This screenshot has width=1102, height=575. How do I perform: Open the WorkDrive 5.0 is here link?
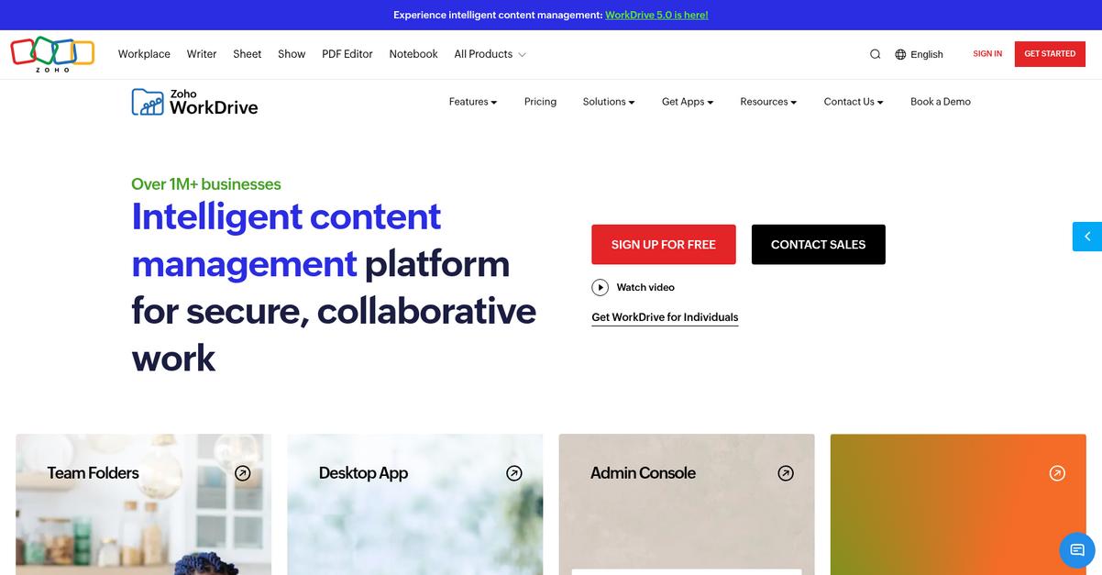pos(656,15)
